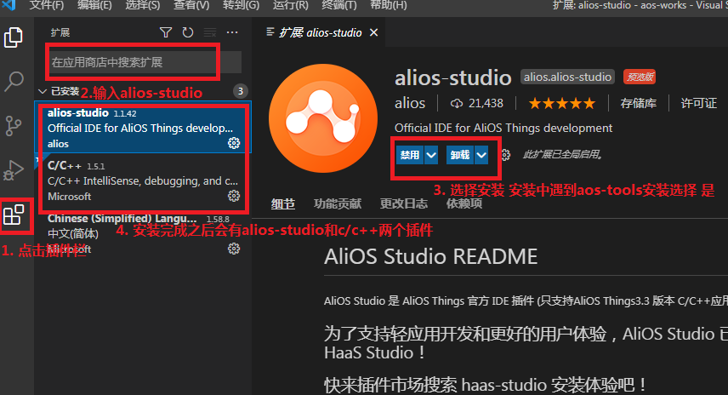Open the Run and Debug view
Screen dimensions: 728x395
(x=14, y=170)
